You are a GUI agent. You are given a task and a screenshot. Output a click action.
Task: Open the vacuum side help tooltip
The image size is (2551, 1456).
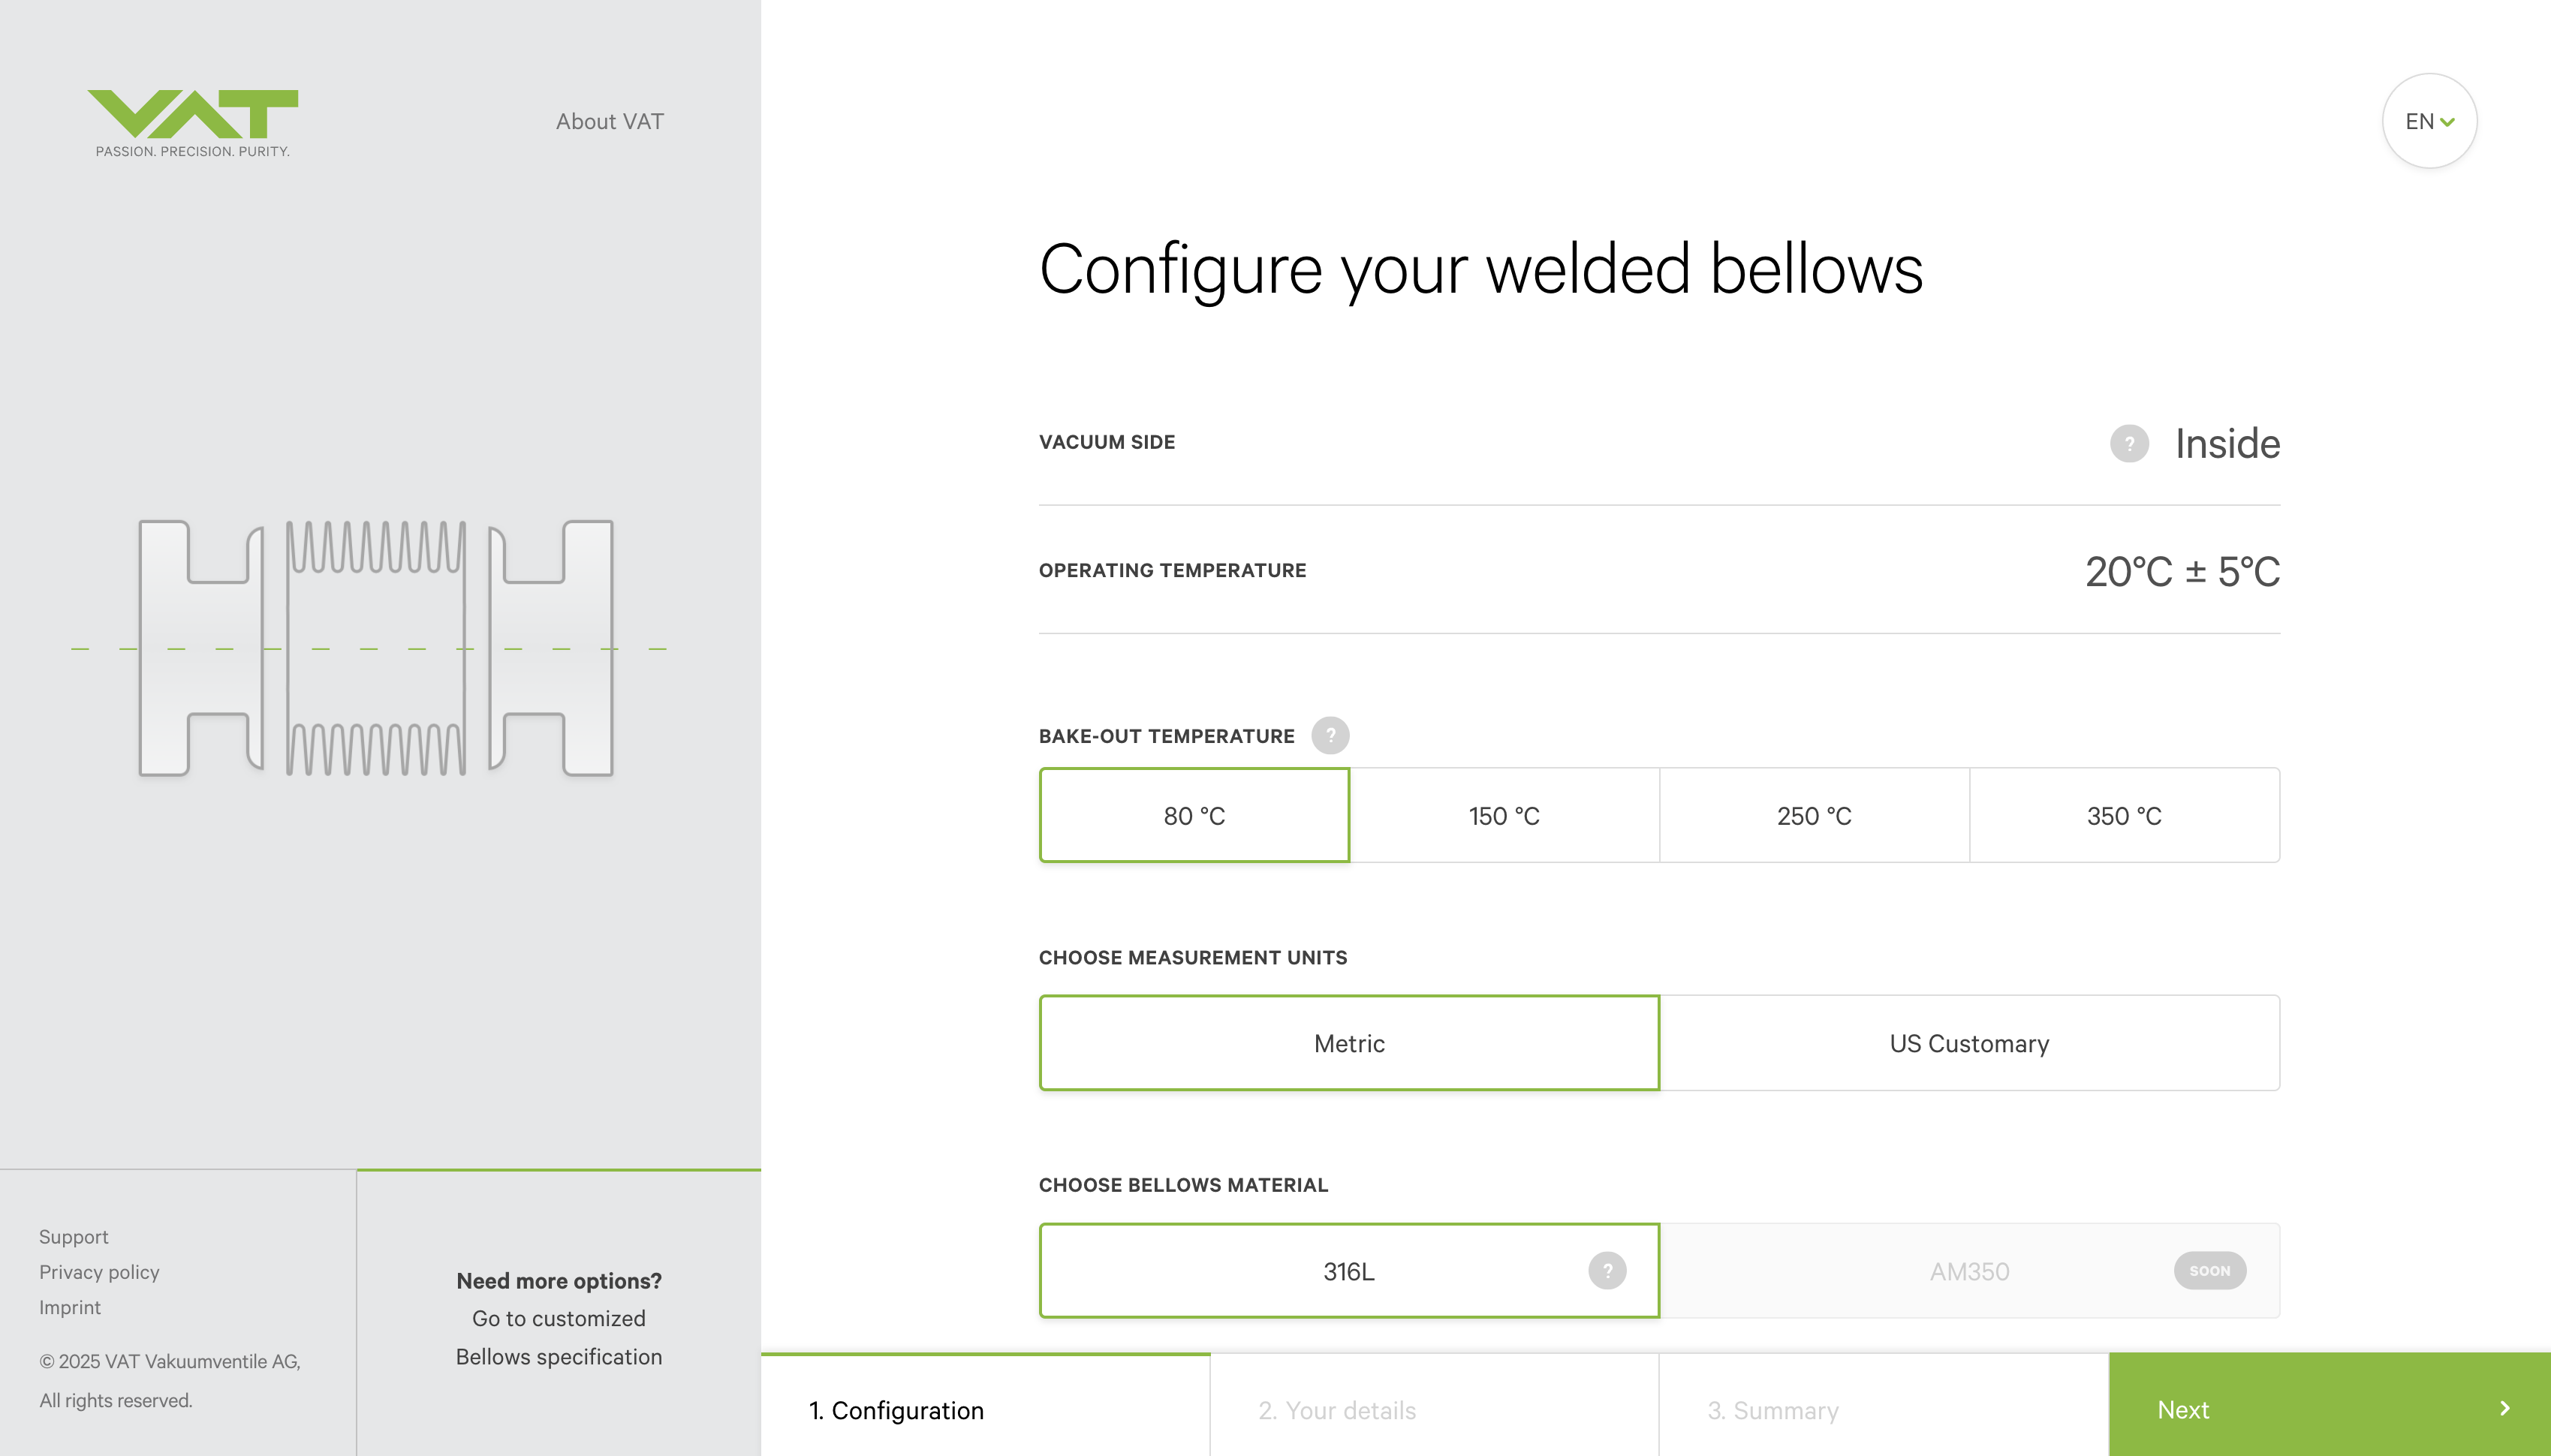click(2129, 443)
